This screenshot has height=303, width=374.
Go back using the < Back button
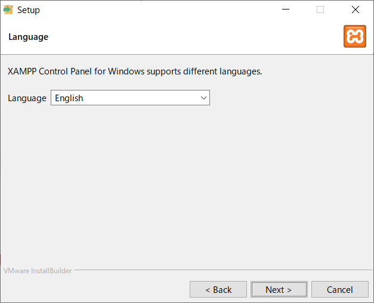click(218, 289)
